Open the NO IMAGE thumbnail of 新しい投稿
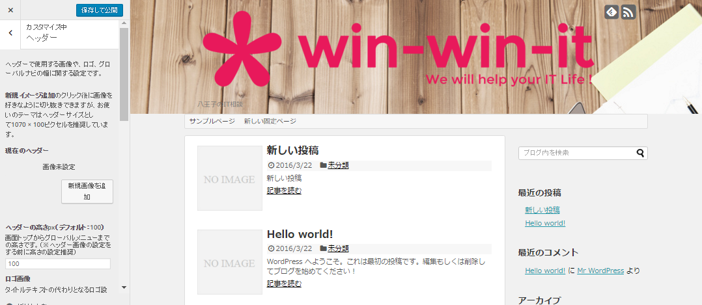This screenshot has width=702, height=305. [230, 178]
